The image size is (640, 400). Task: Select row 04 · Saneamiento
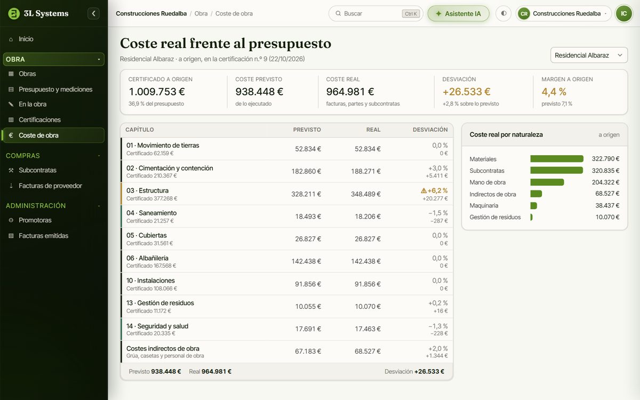pyautogui.click(x=287, y=216)
